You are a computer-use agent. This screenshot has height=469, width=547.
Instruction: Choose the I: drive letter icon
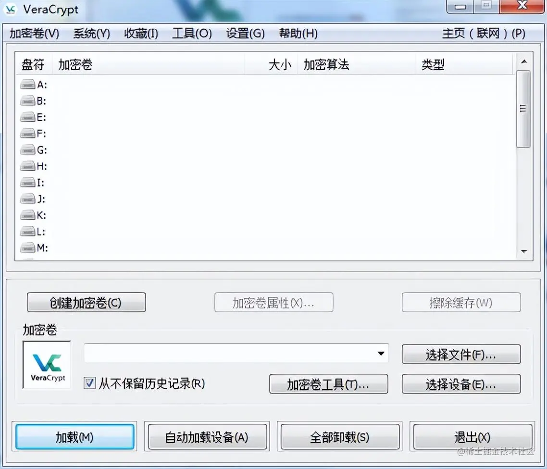27,183
